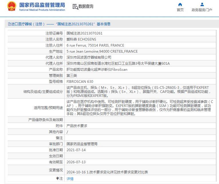Open 政务服务门户 portal link

pyautogui.click(x=202, y=10)
